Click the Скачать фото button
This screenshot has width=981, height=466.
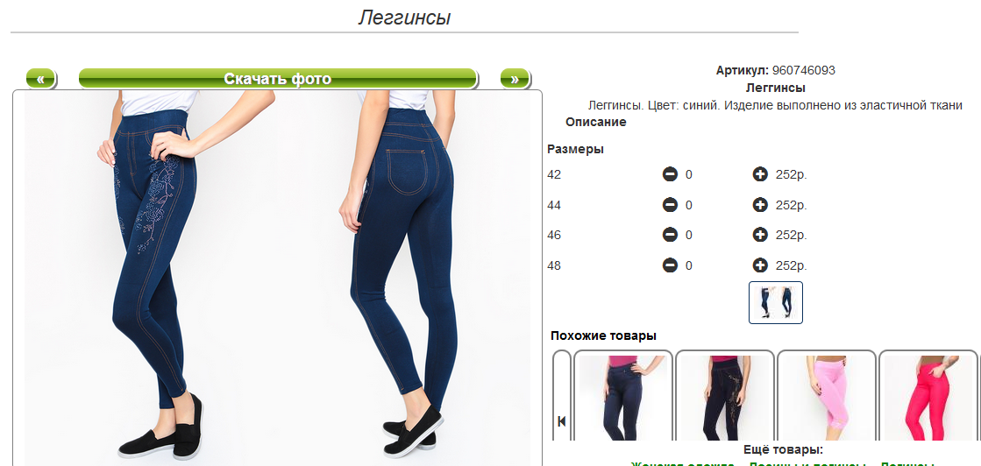click(x=278, y=79)
